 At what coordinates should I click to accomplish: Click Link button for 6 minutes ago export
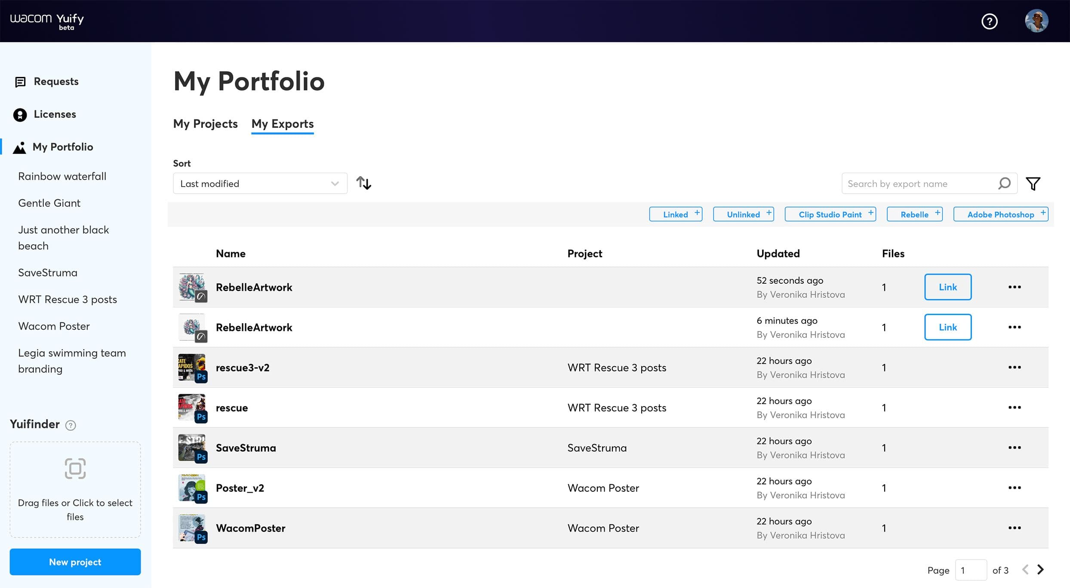[x=948, y=327]
